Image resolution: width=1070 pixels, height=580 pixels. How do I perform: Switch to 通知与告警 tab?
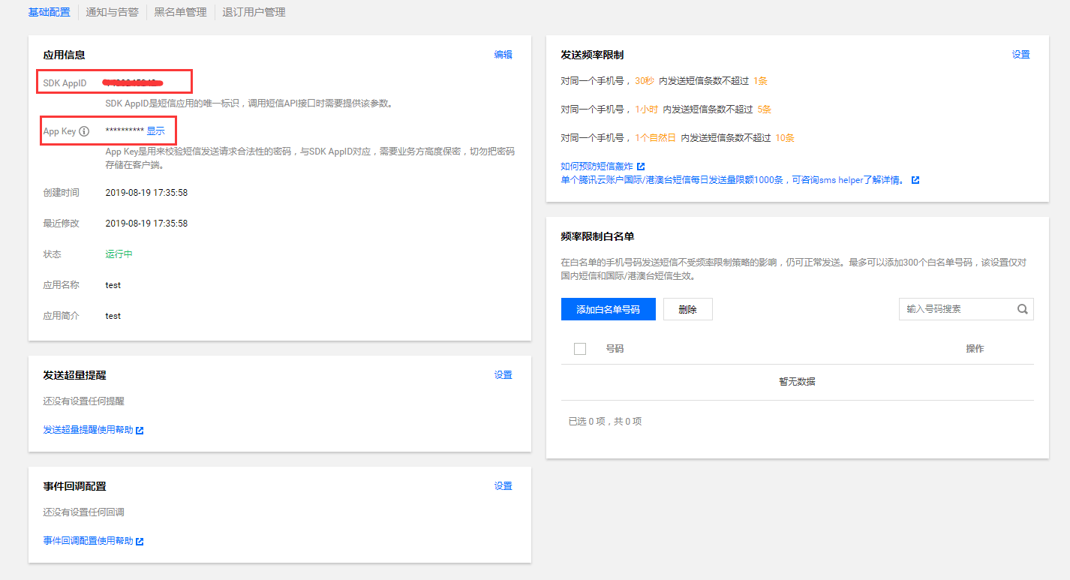pos(113,12)
